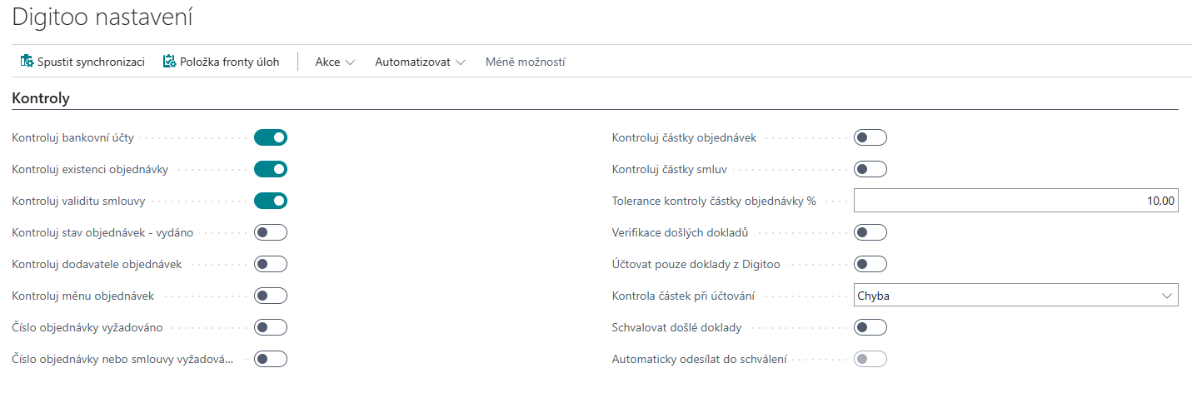1192x393 pixels.
Task: Disable Kontroluj existenci objednávky switch
Action: pos(271,169)
